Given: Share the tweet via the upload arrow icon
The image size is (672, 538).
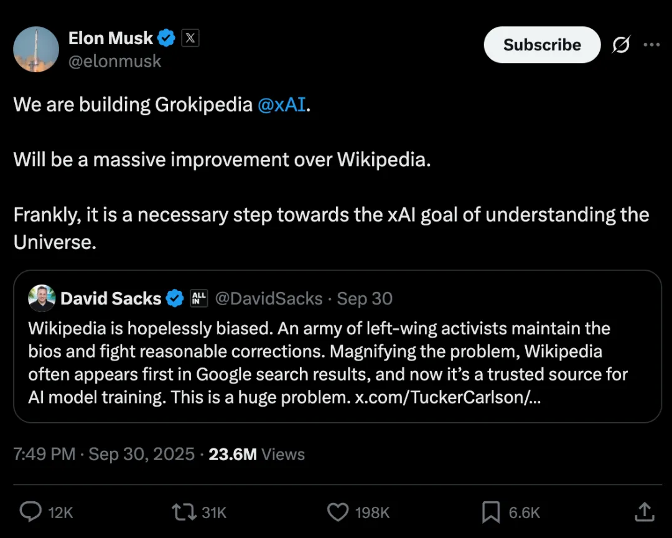Looking at the screenshot, I should coord(645,512).
